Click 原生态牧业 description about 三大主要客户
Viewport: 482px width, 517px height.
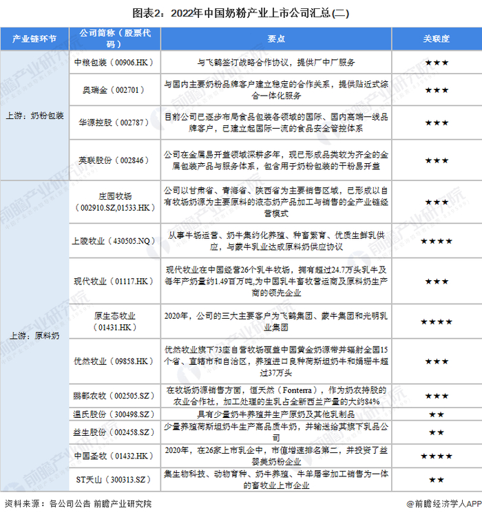(x=276, y=321)
